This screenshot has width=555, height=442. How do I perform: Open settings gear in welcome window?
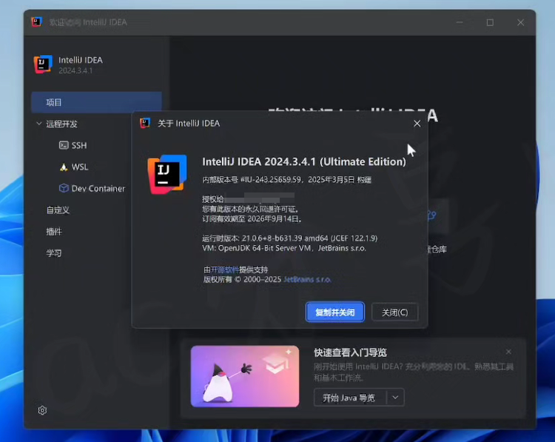pos(42,410)
